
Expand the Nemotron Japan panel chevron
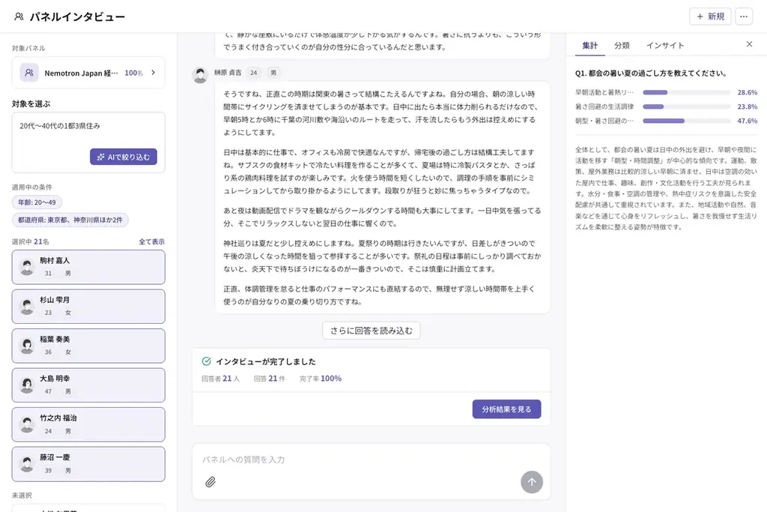point(153,73)
